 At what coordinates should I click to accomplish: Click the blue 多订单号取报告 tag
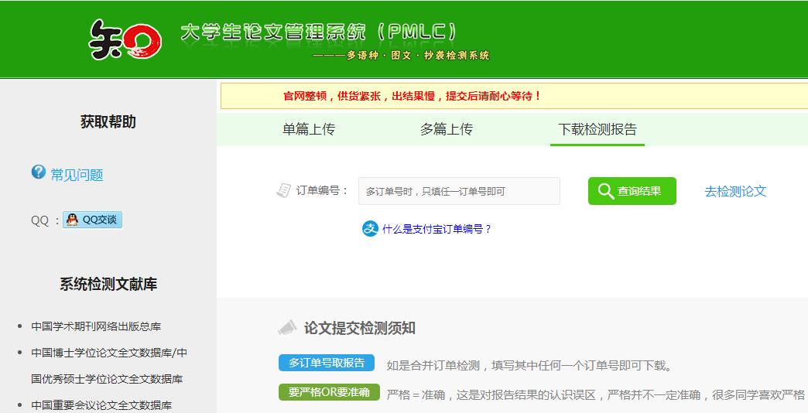(327, 363)
